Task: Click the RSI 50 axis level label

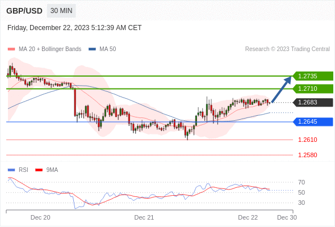Action: [301, 192]
